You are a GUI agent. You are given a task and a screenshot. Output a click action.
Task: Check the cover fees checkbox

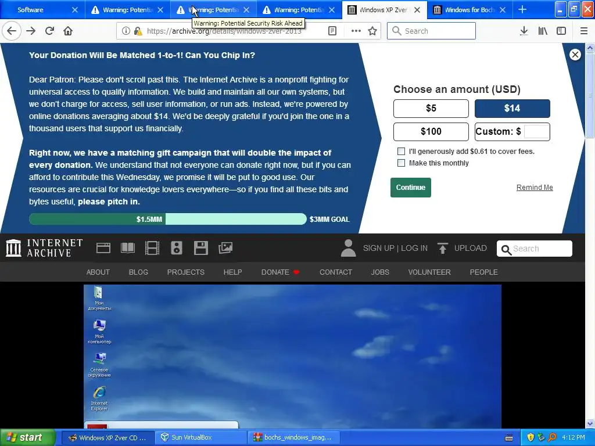401,152
